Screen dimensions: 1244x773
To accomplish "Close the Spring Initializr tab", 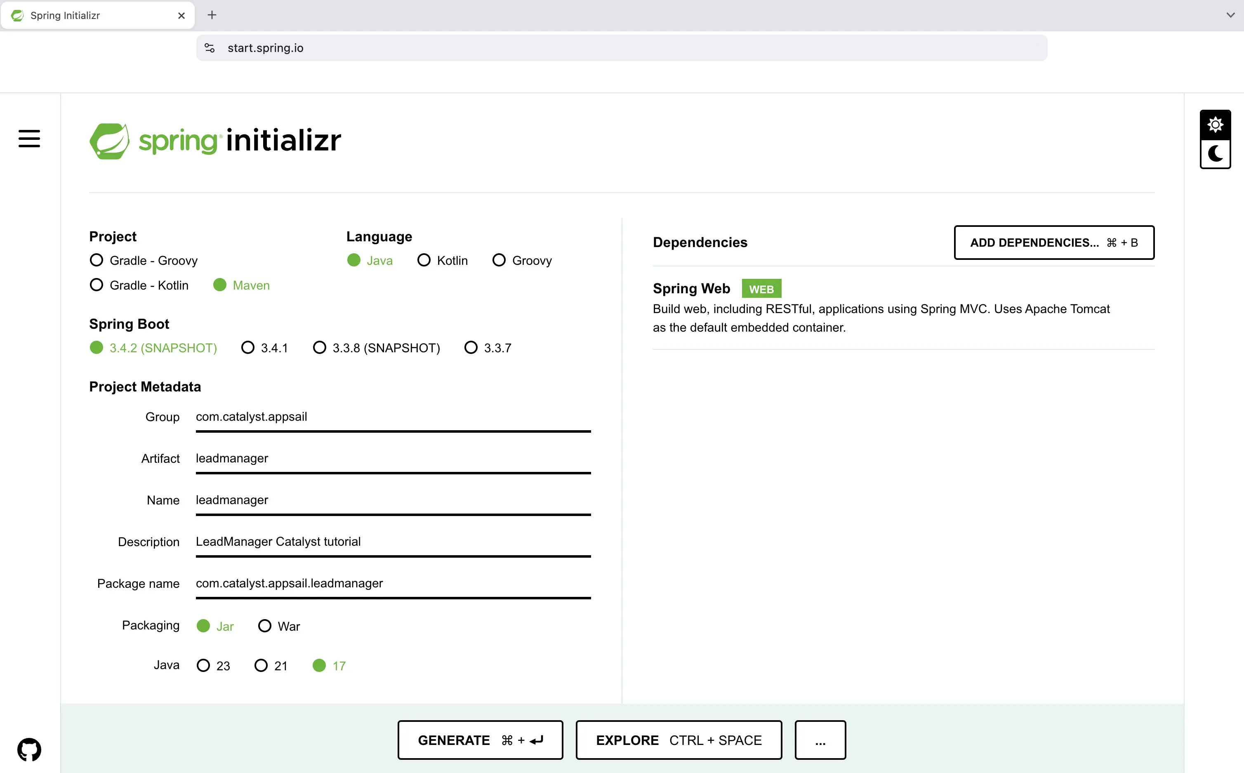I will click(181, 16).
